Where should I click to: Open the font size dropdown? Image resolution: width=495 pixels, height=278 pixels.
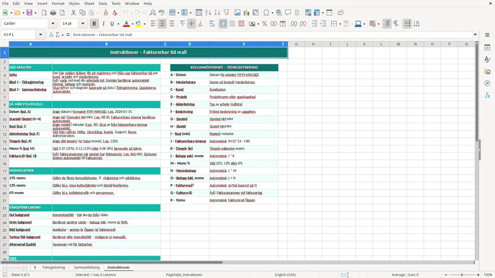pyautogui.click(x=83, y=24)
